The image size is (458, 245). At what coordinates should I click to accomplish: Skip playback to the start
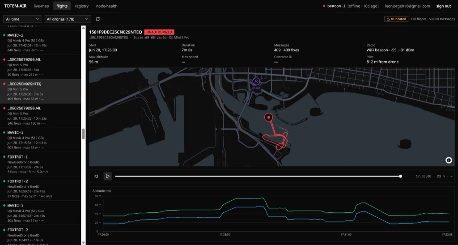tap(96, 177)
